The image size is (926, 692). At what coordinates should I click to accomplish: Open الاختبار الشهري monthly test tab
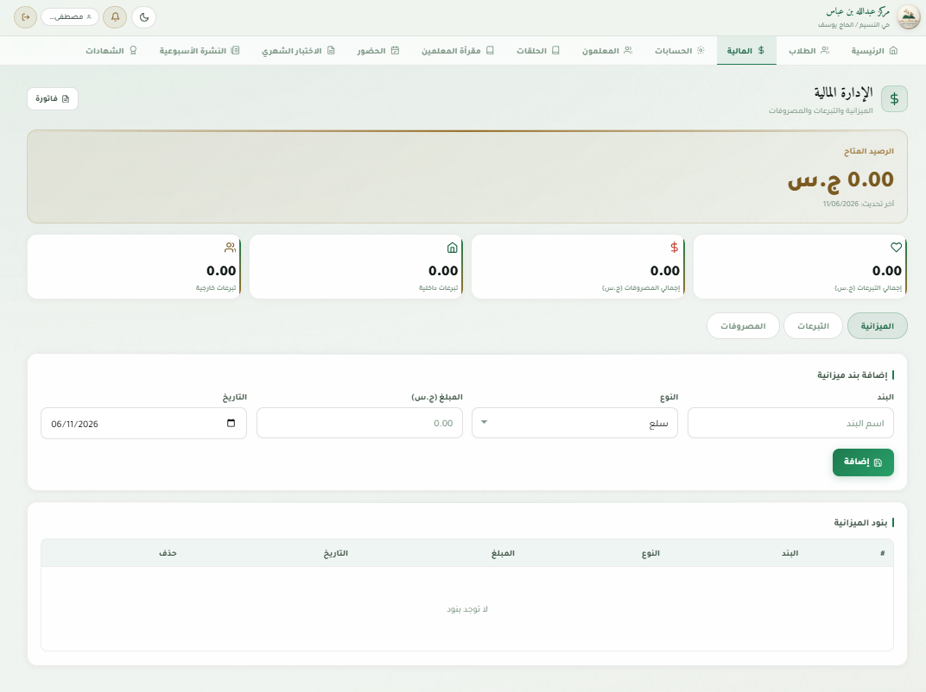[x=298, y=51]
